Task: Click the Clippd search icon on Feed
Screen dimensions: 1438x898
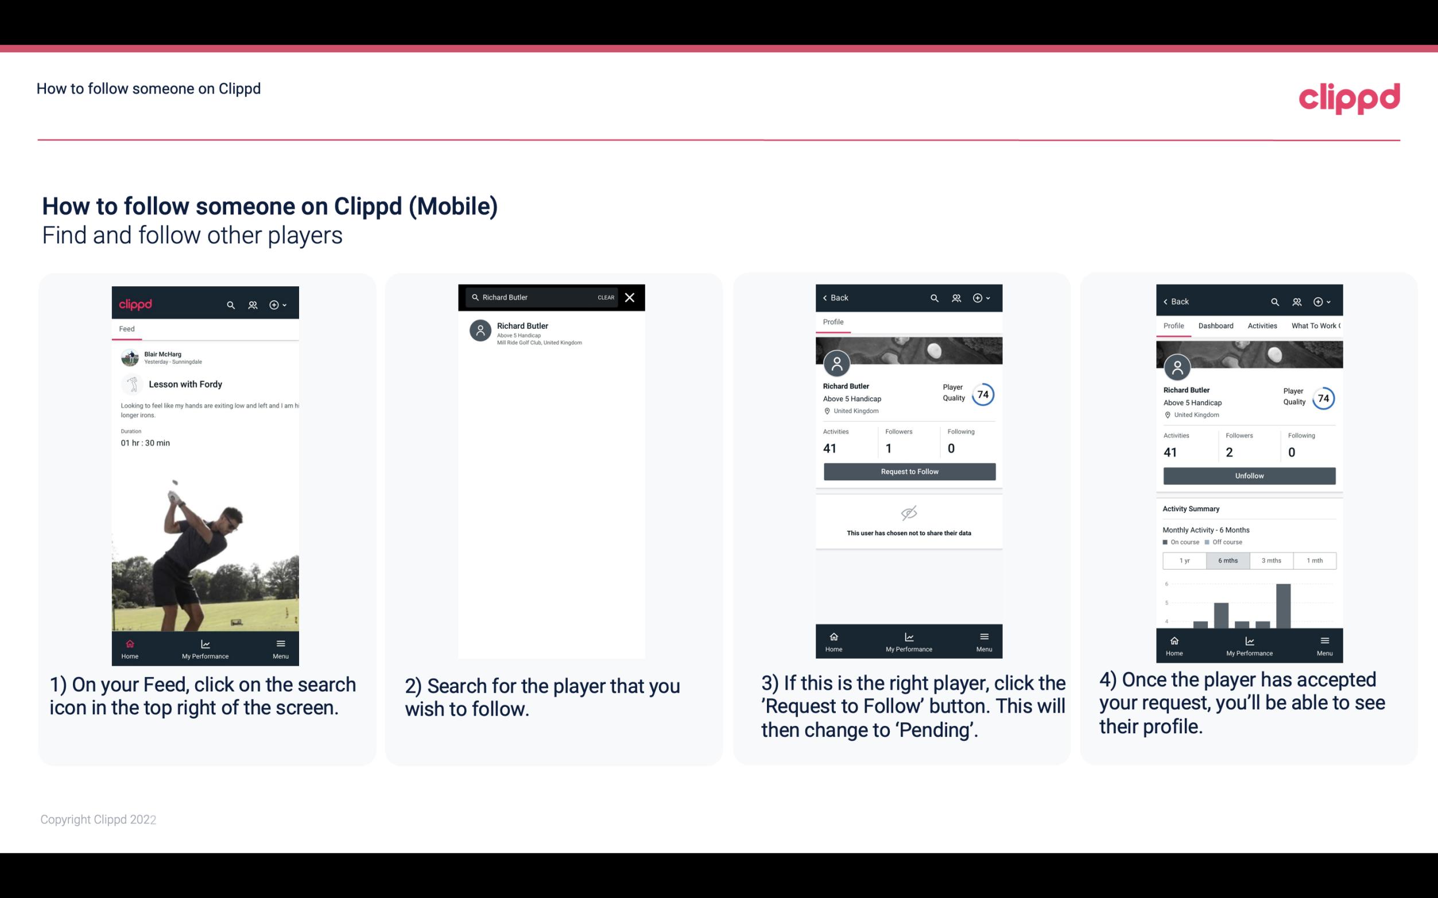Action: 231,304
